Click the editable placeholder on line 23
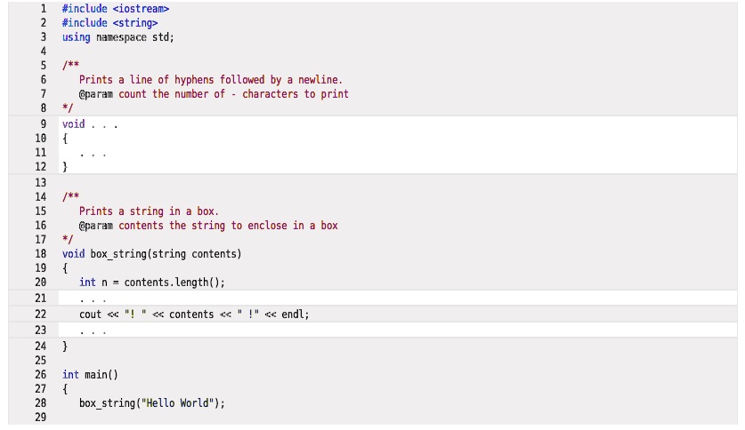745x430 pixels. 93,330
